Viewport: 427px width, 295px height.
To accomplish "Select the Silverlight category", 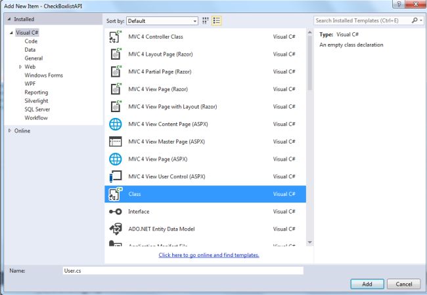I will click(x=36, y=101).
